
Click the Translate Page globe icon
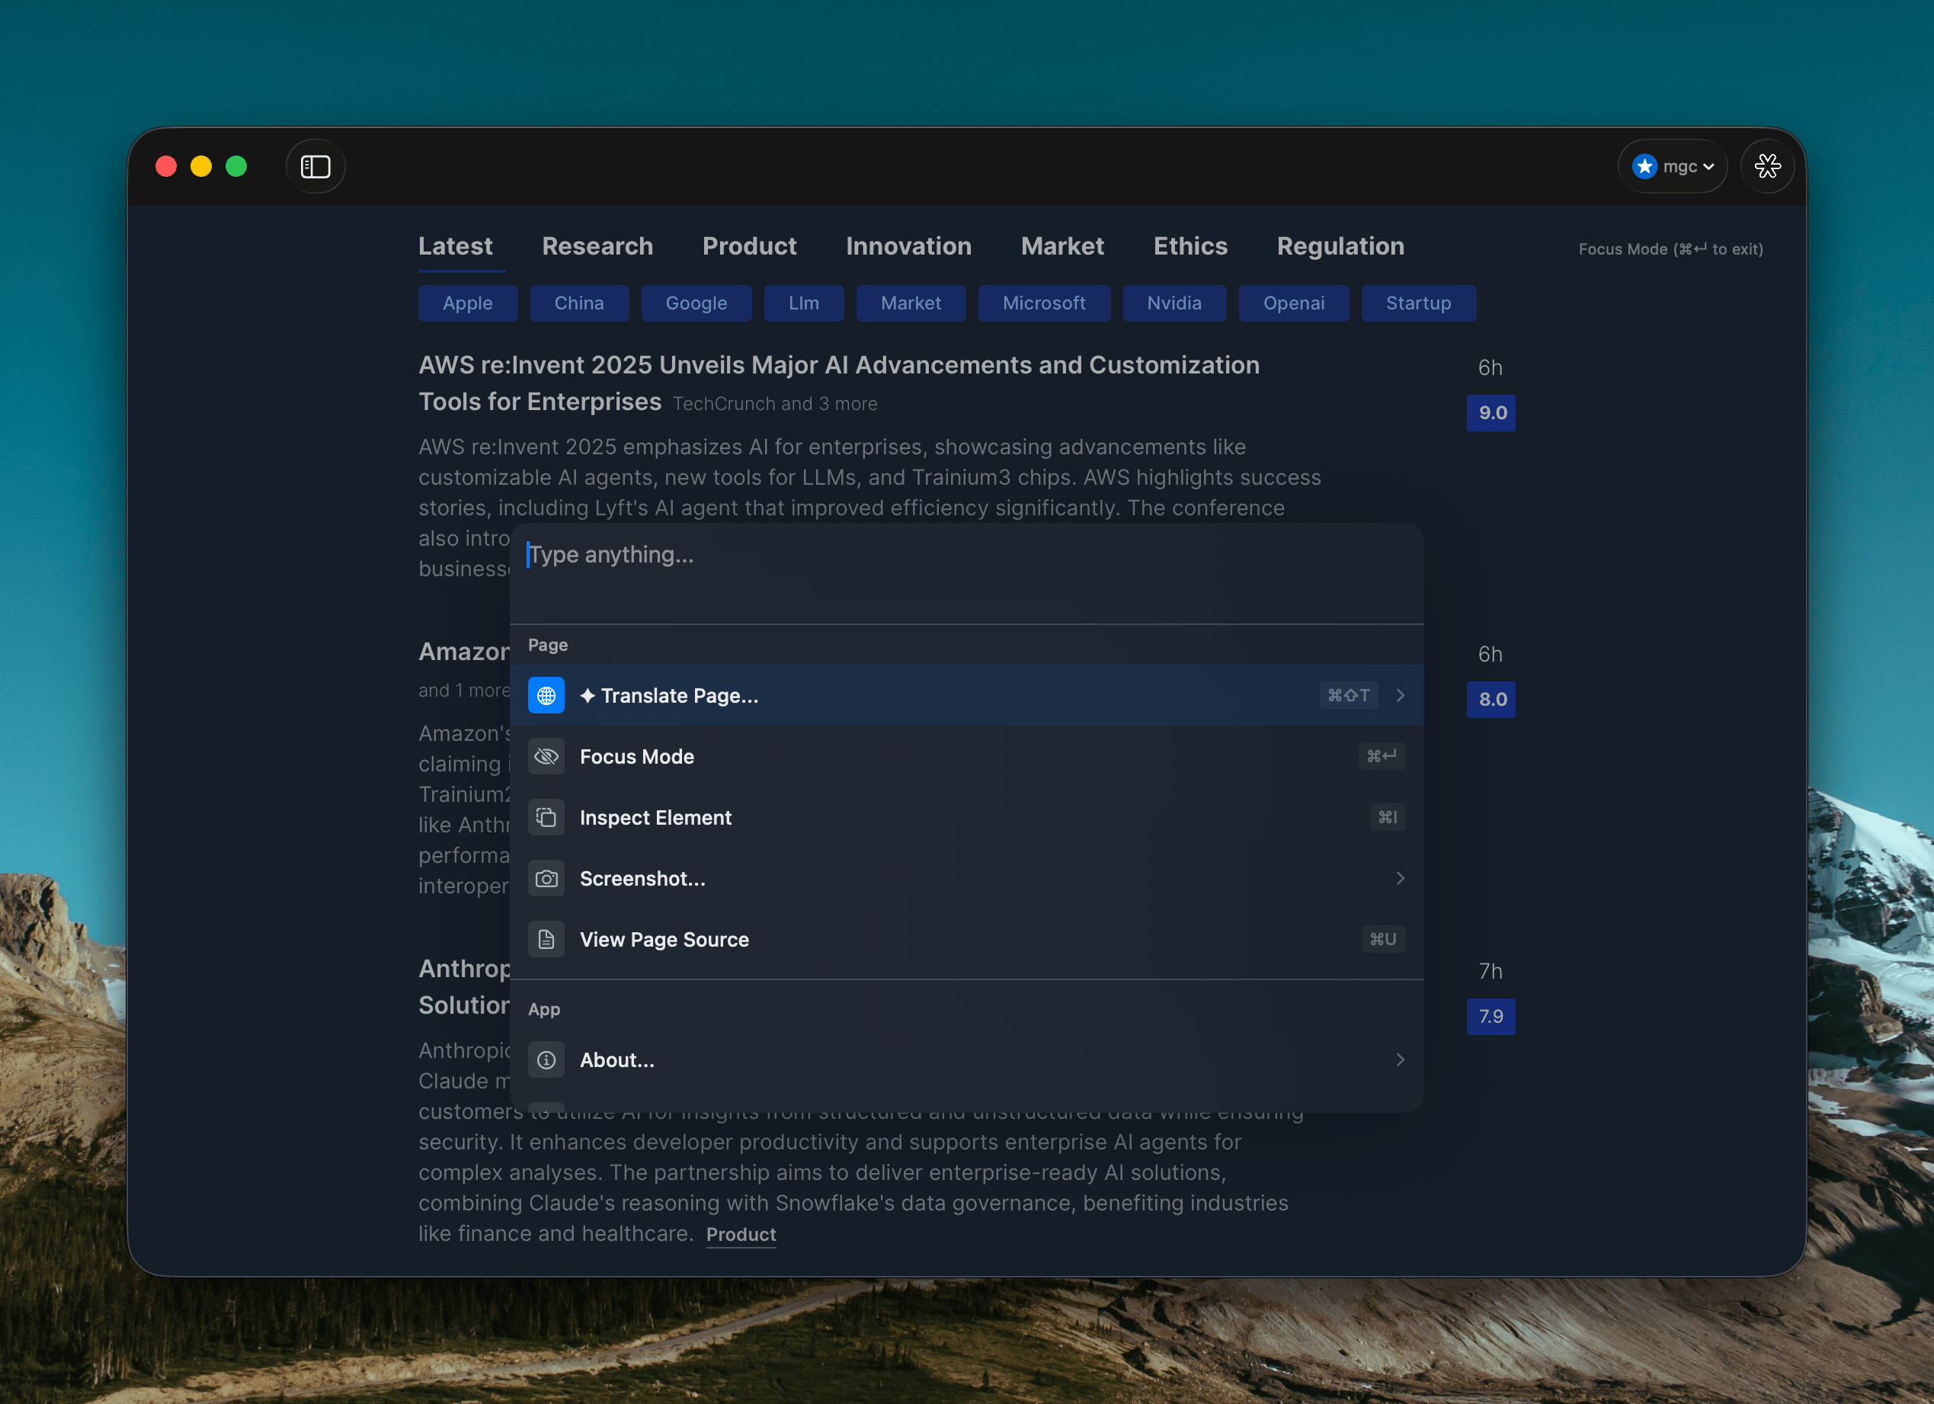coord(546,695)
